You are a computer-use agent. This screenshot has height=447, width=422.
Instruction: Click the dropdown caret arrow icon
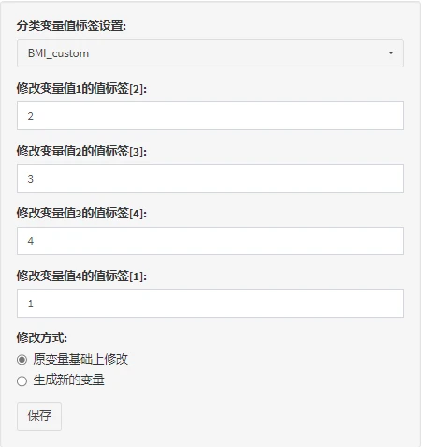(x=391, y=53)
